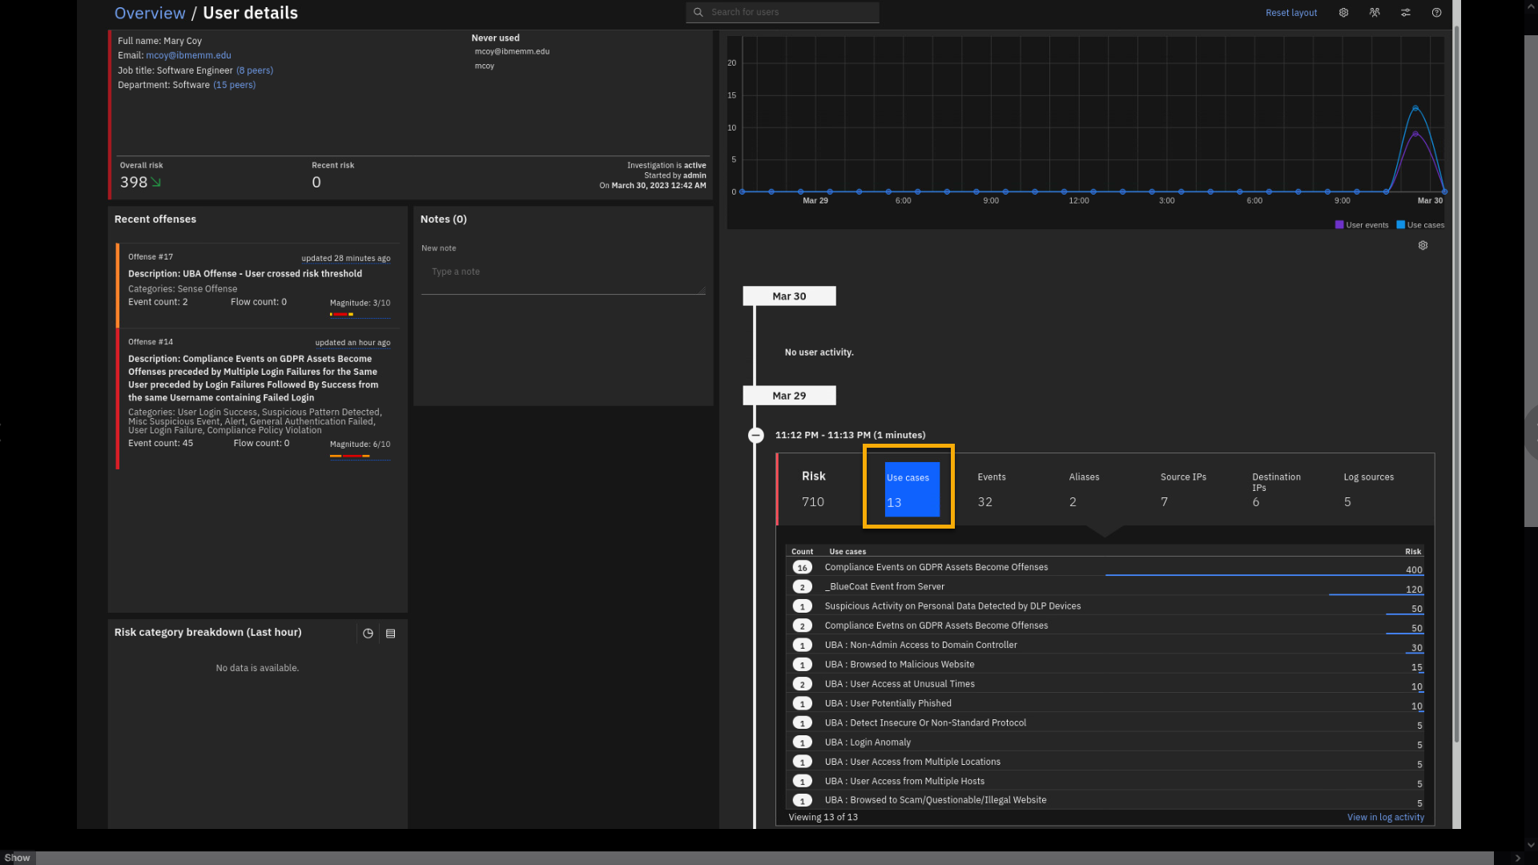The height and width of the screenshot is (865, 1538).
Task: Switch risk breakdown to pie chart view
Action: 368,634
